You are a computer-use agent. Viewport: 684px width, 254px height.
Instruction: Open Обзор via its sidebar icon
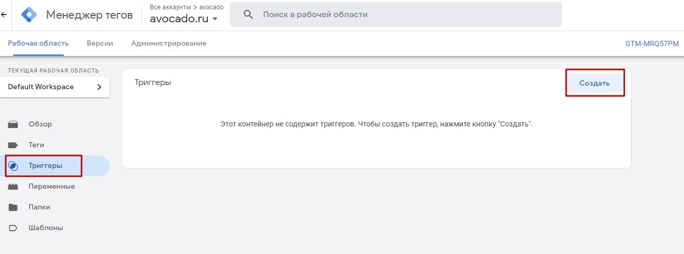[14, 124]
